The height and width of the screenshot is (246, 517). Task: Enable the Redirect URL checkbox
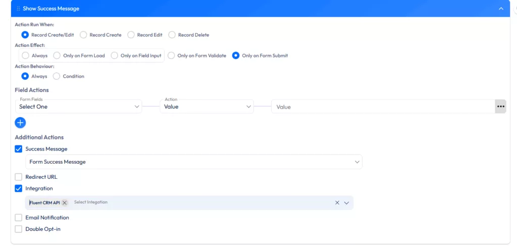click(x=19, y=177)
